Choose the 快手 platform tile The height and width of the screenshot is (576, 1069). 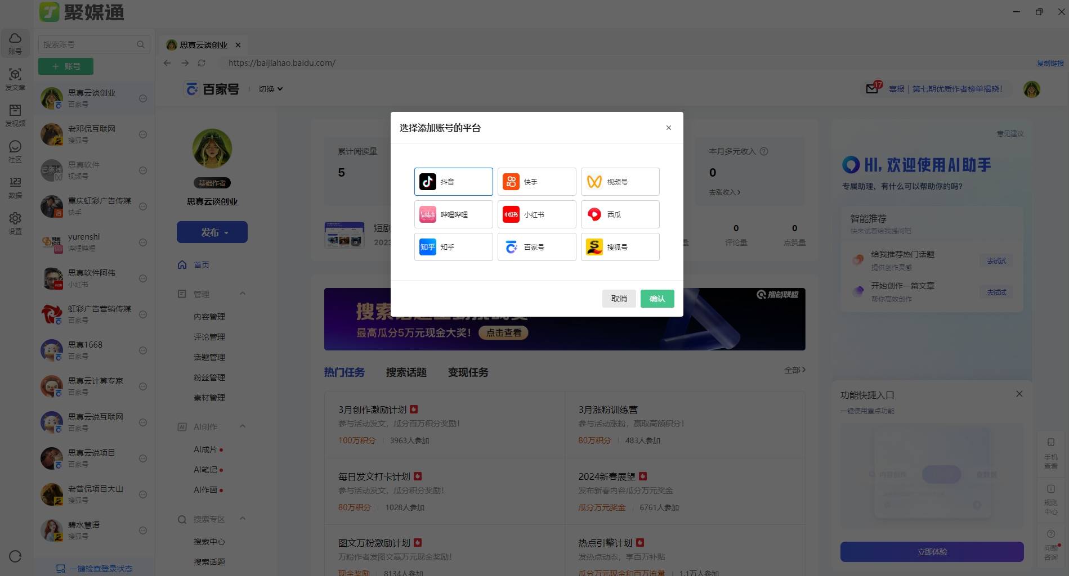(x=536, y=182)
